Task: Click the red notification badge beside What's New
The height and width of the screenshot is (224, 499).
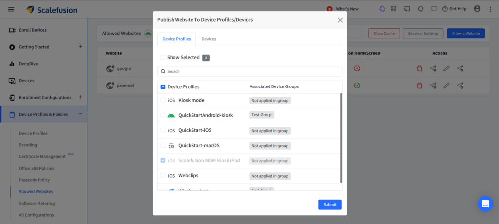Action: [330, 9]
